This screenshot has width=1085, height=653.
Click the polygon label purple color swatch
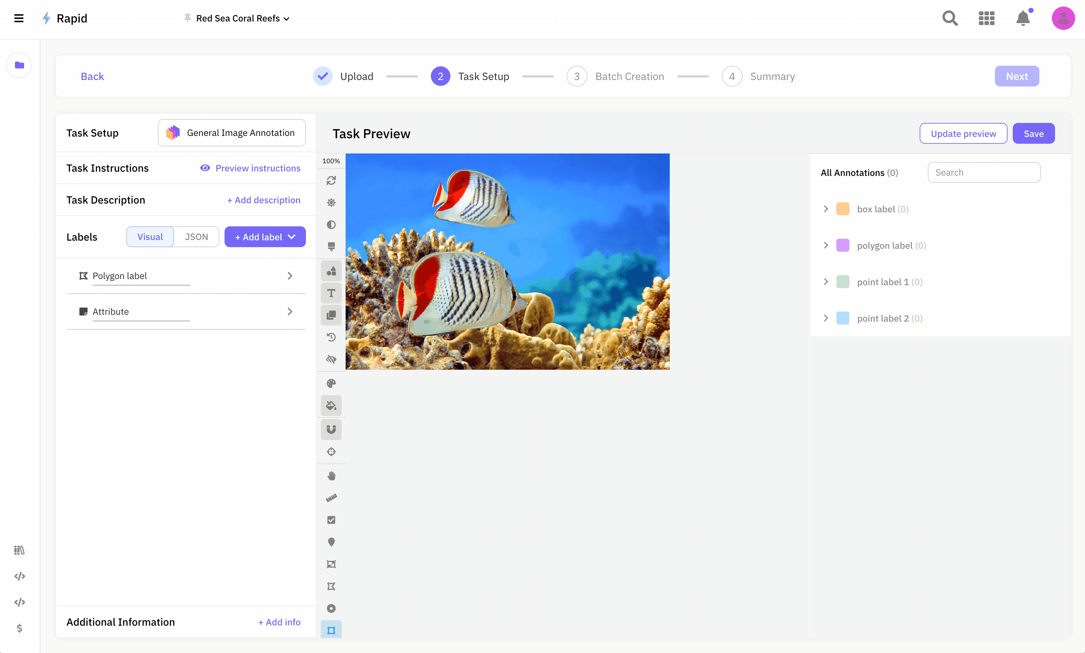point(842,246)
